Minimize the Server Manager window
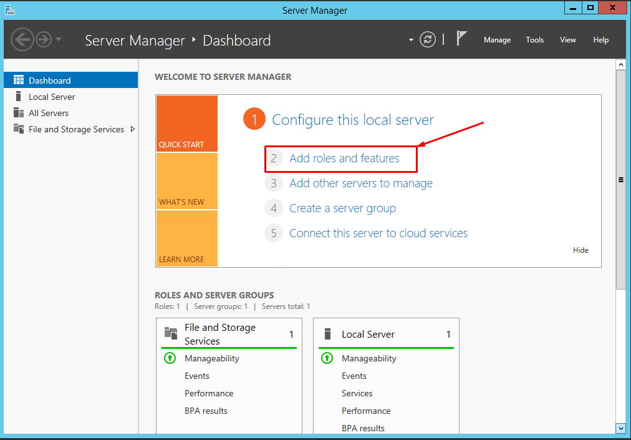The height and width of the screenshot is (440, 631). (x=573, y=8)
